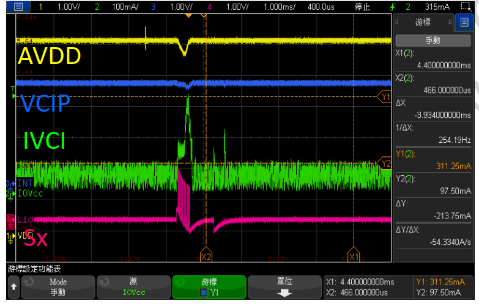Select the bottom X2: 466.000000us readout
This screenshot has width=479, height=304.
point(357,293)
